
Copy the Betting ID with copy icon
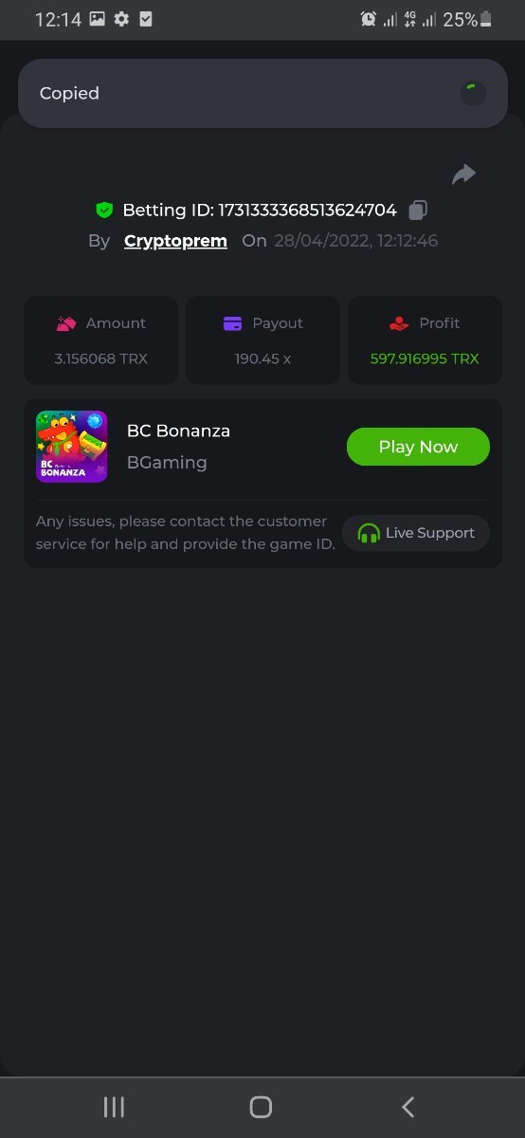click(418, 211)
